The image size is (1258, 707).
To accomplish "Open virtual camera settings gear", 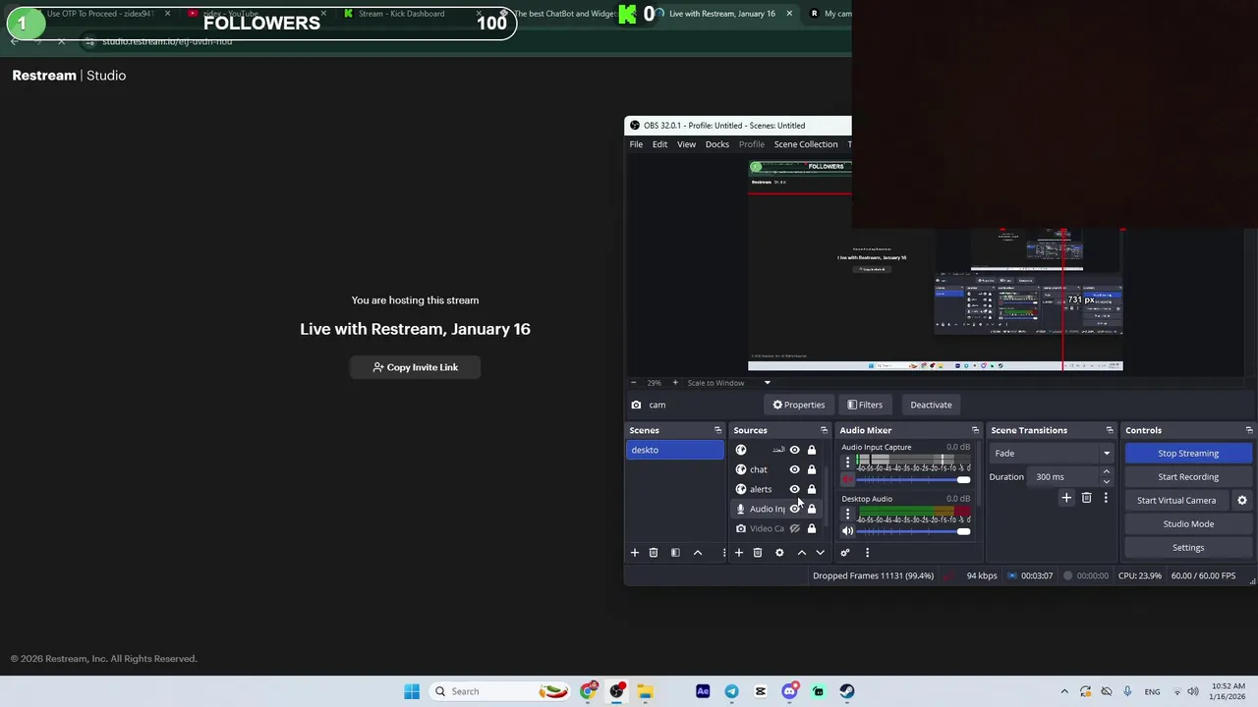I will click(x=1242, y=501).
